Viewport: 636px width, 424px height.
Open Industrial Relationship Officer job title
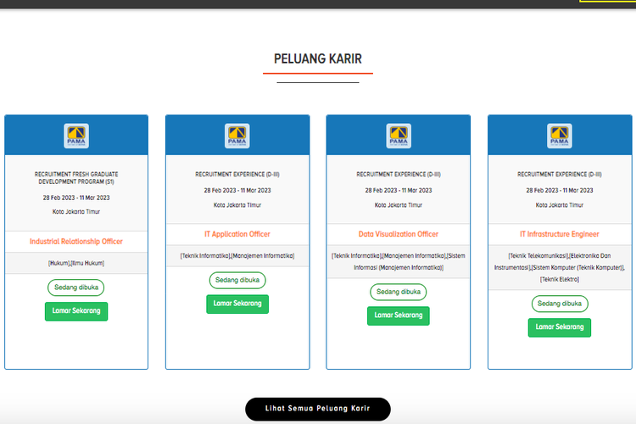(76, 242)
